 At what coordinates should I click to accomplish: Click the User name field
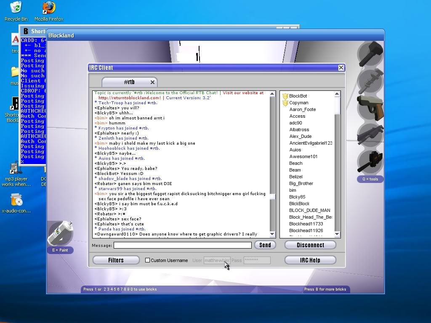(217, 260)
